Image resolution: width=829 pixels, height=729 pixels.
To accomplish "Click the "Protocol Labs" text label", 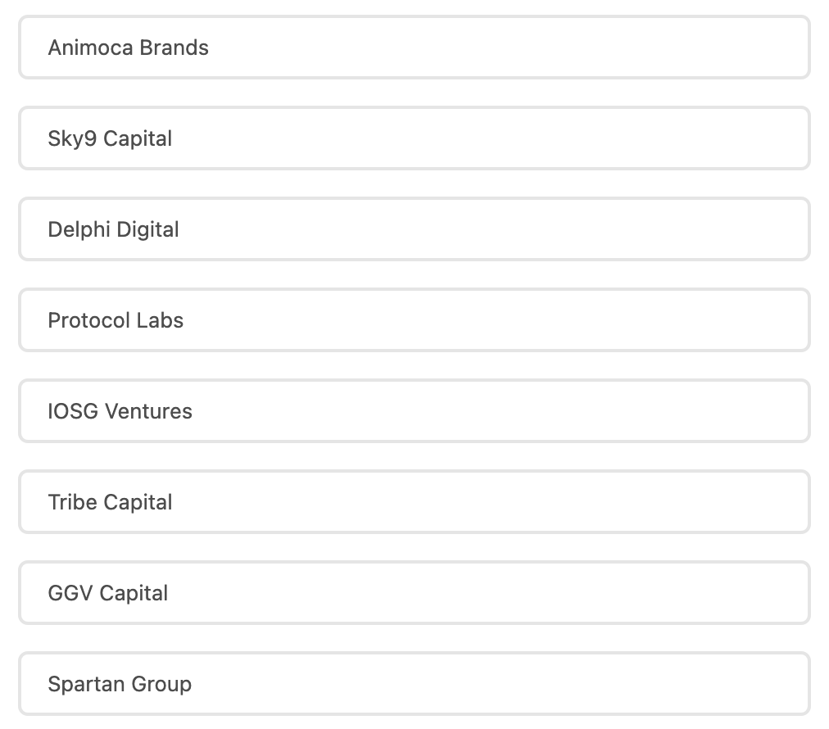I will tap(116, 320).
